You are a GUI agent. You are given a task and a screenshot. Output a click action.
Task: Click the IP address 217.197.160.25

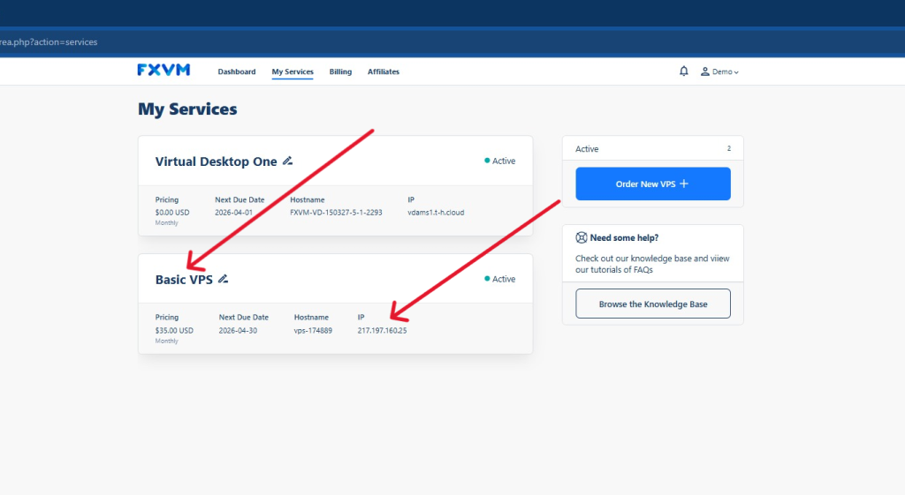tap(382, 331)
